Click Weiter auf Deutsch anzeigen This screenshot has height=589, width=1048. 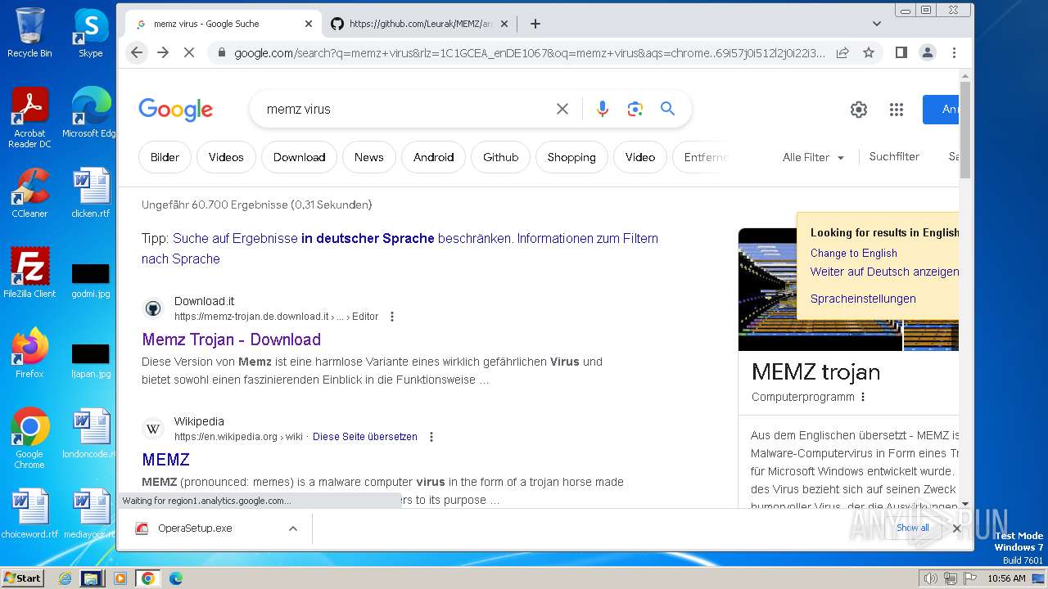point(884,272)
